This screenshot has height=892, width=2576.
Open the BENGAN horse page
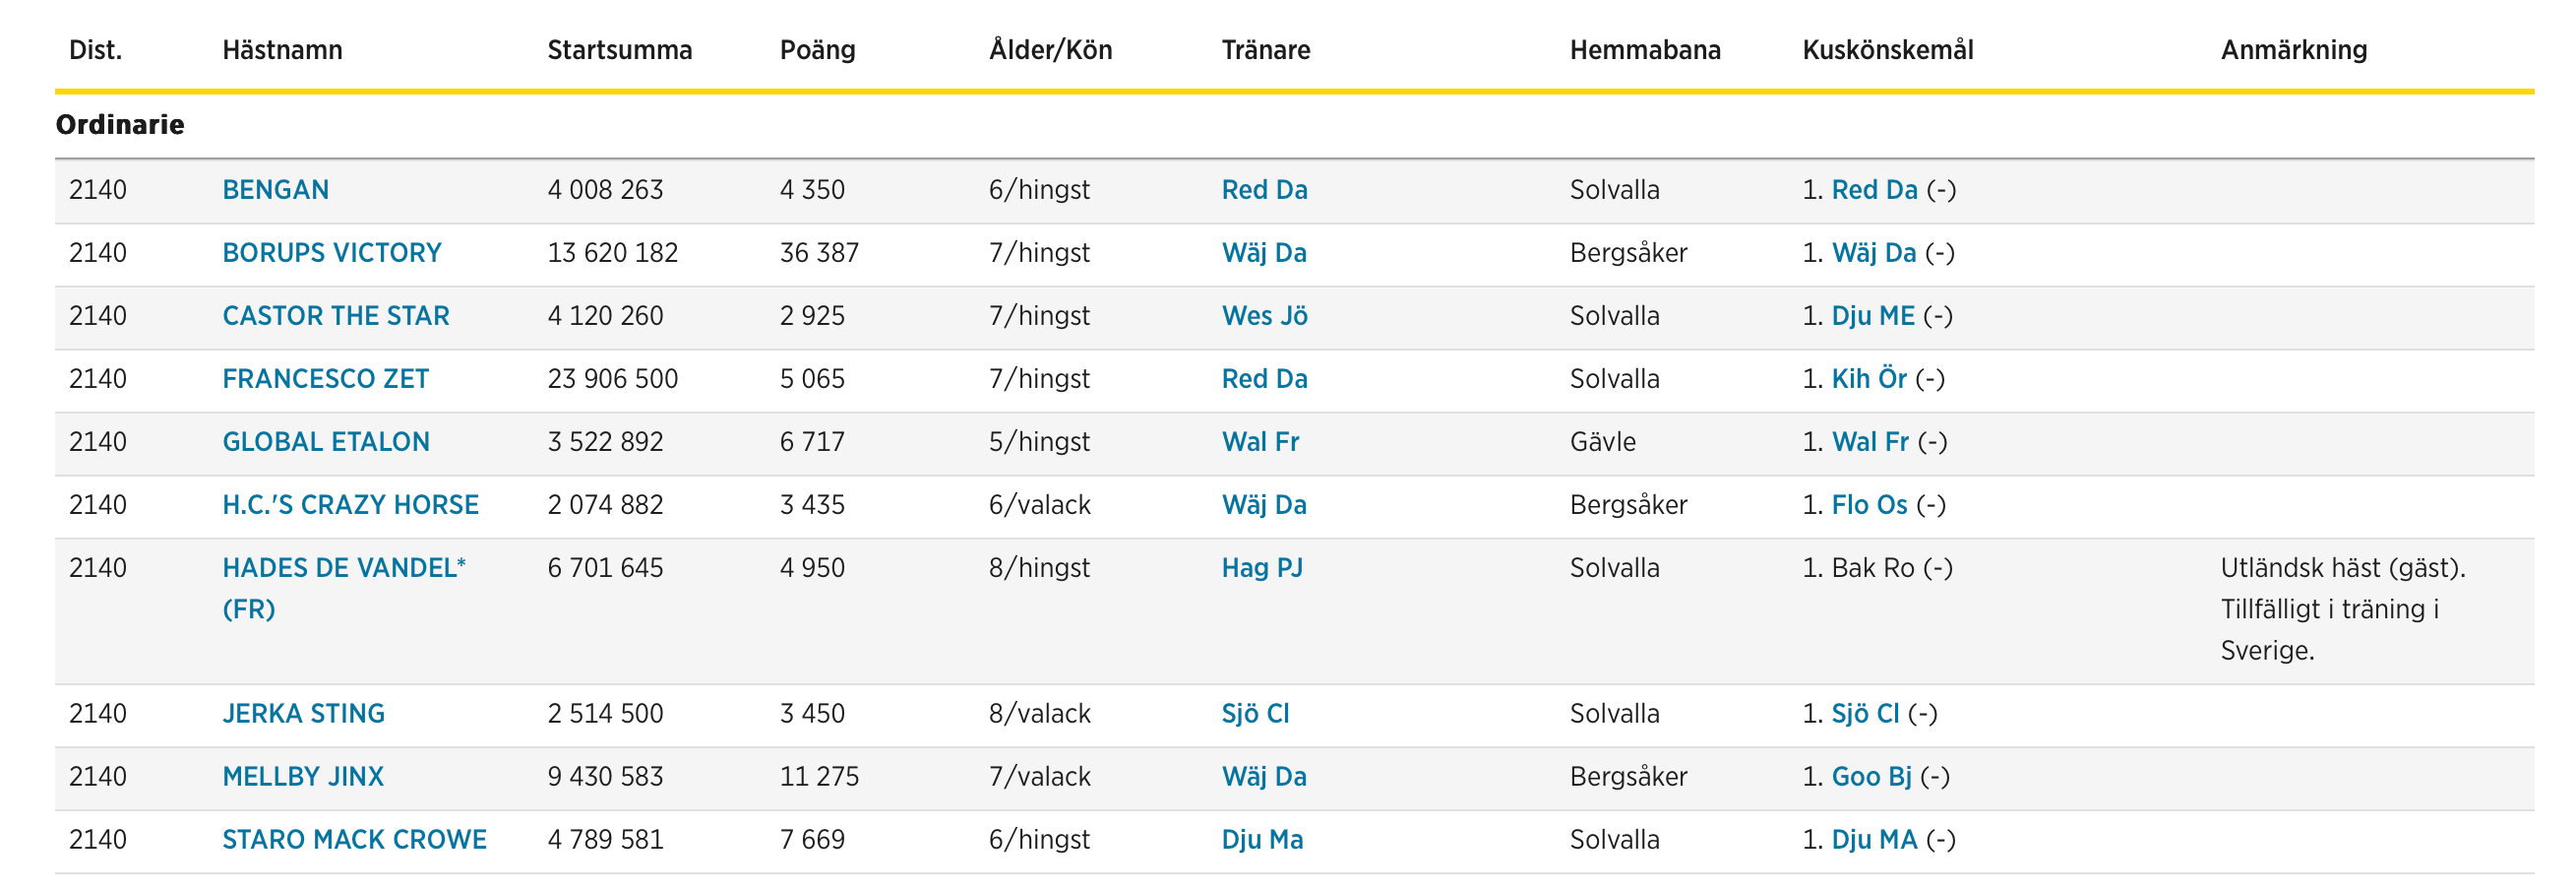(x=275, y=189)
